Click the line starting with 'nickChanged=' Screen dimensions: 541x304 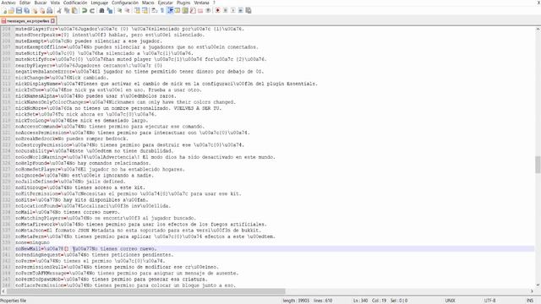tap(62, 78)
